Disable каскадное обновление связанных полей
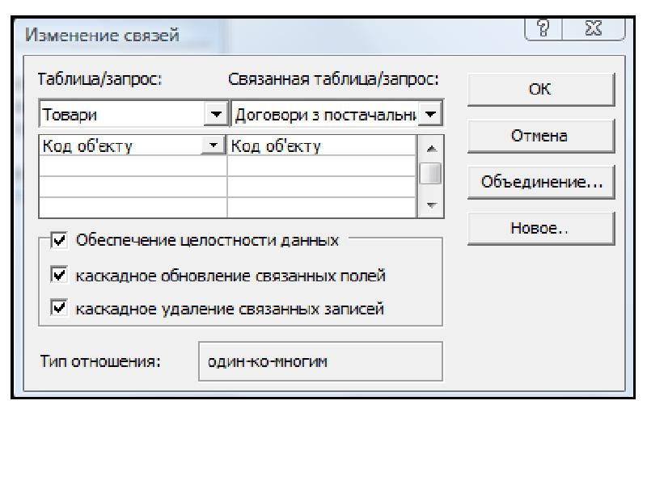The width and height of the screenshot is (647, 485). (59, 276)
